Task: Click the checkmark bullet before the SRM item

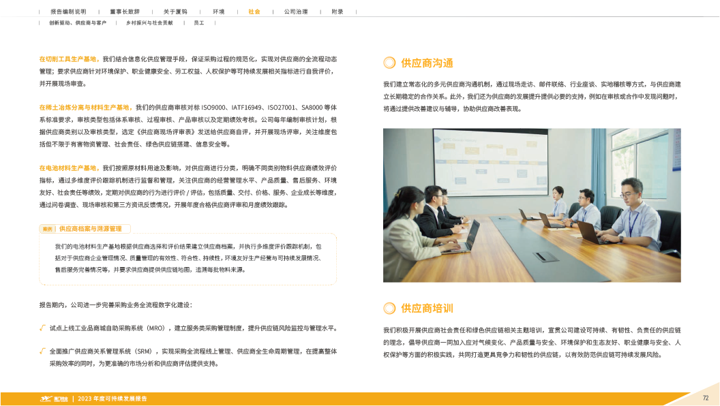Action: [42, 350]
